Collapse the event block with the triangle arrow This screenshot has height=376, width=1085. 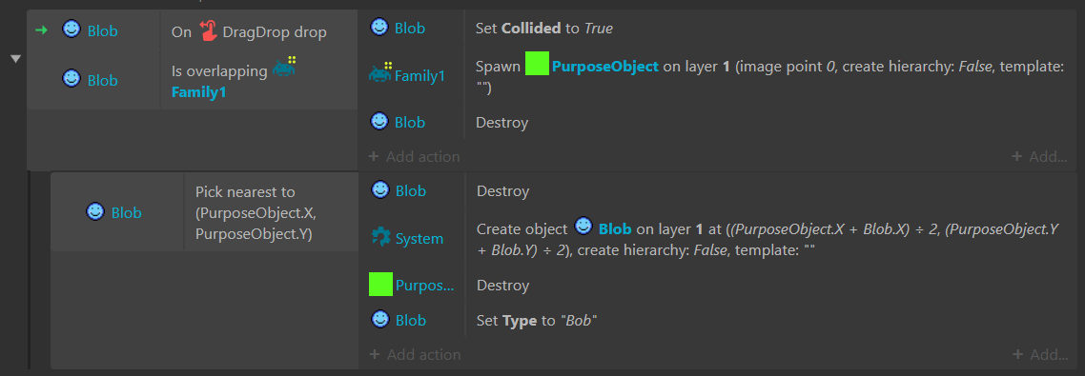pyautogui.click(x=16, y=59)
